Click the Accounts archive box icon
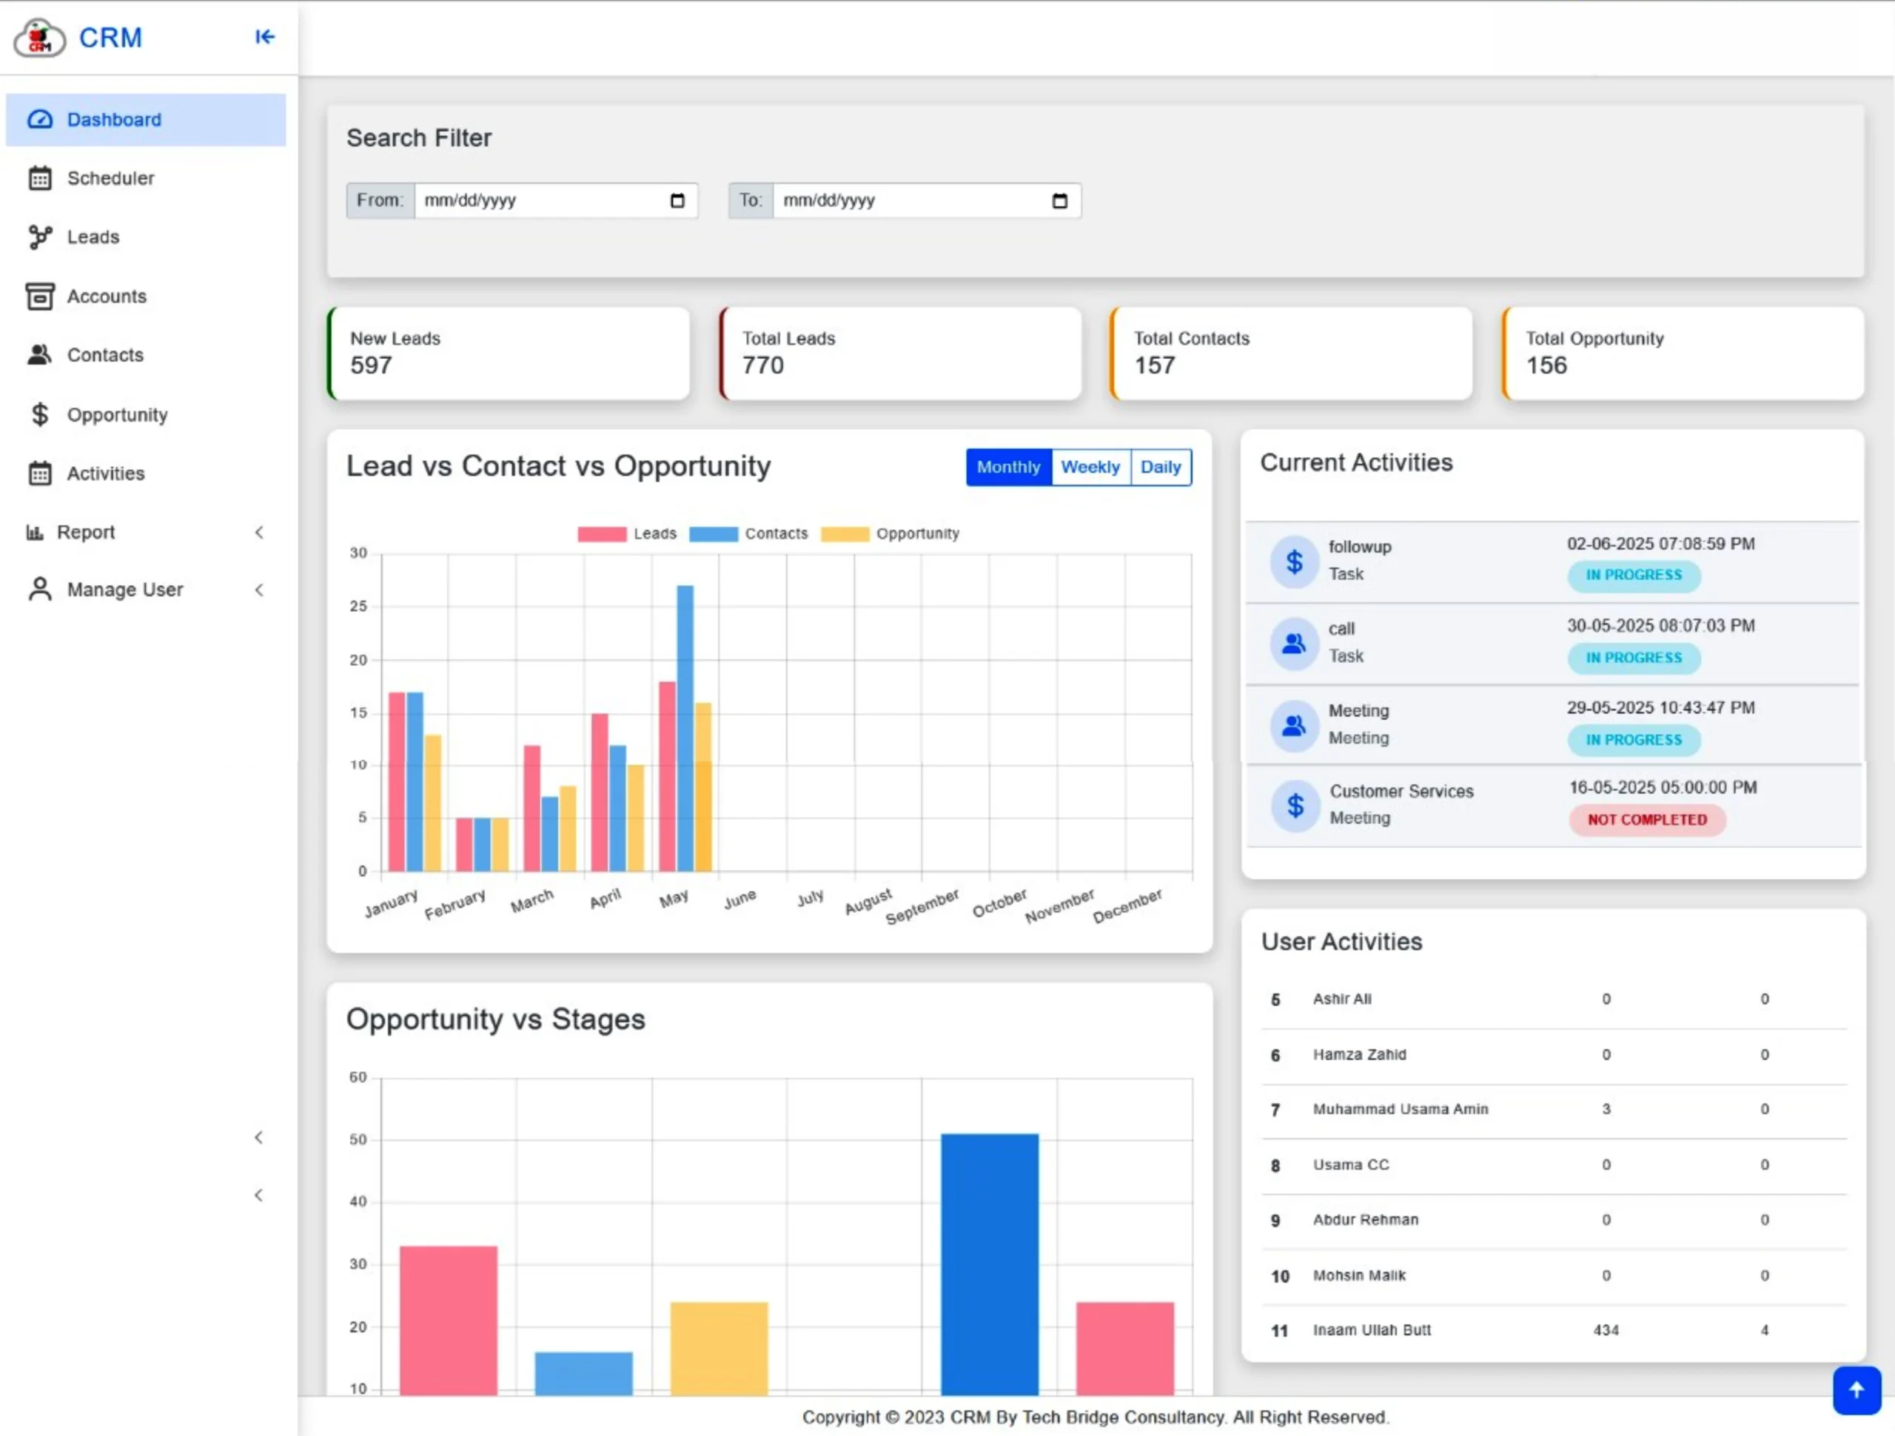This screenshot has height=1436, width=1895. [x=39, y=296]
